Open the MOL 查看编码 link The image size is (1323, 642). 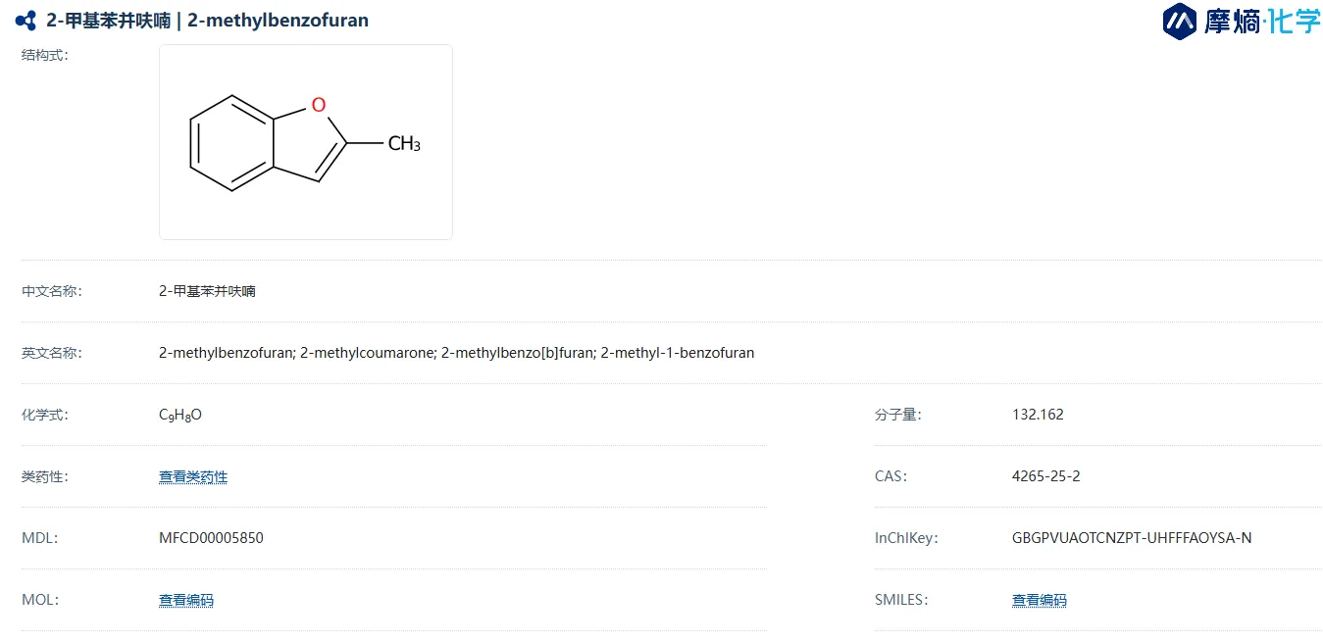tap(186, 601)
